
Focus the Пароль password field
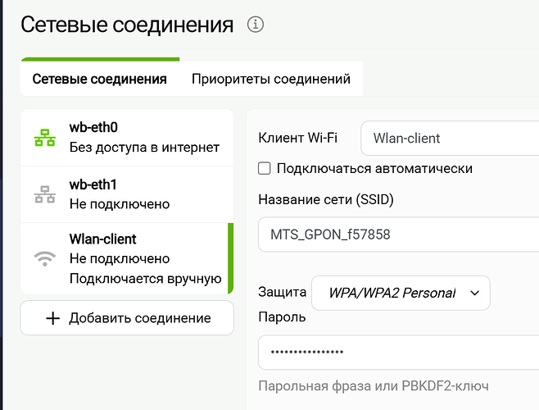coord(399,352)
